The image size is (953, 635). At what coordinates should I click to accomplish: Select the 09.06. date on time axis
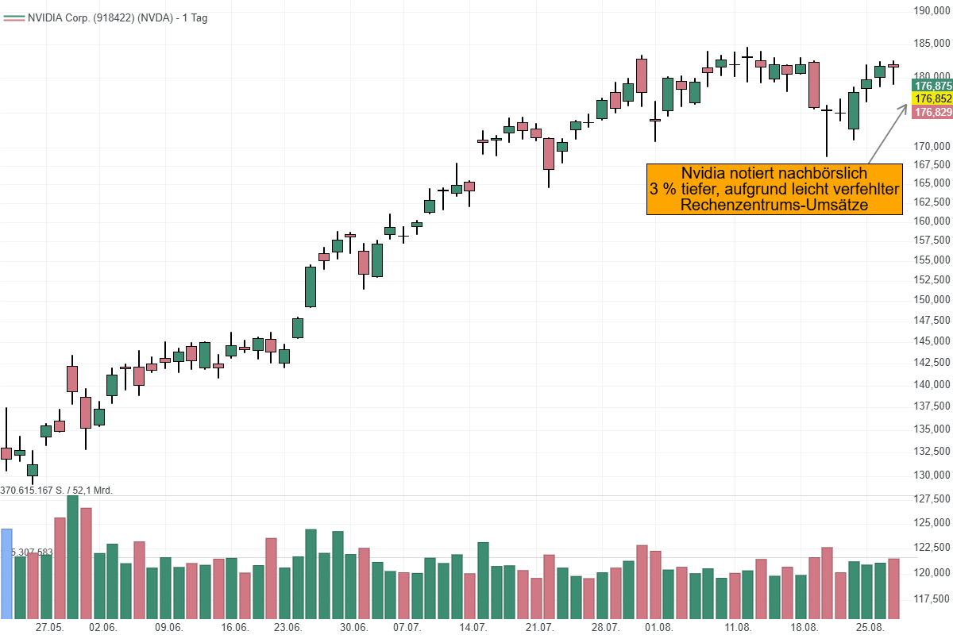(x=169, y=627)
